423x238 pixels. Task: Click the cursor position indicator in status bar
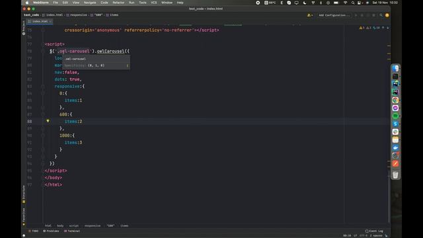[x=347, y=235]
